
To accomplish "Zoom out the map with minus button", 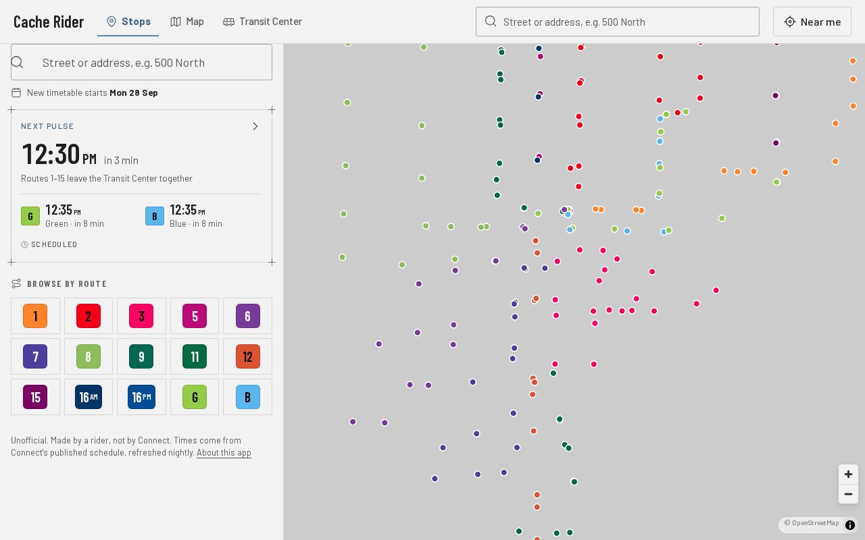I will click(x=848, y=494).
